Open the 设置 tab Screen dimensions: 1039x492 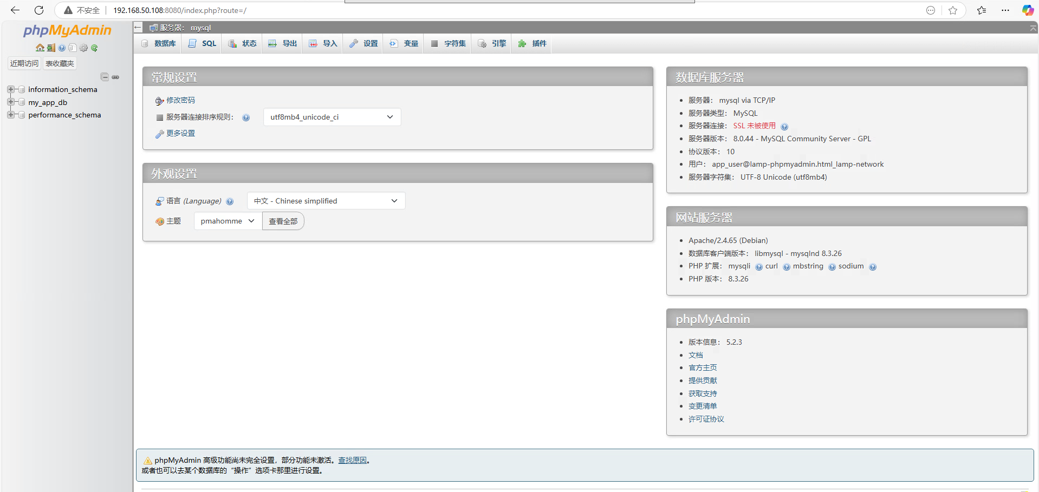pos(363,43)
